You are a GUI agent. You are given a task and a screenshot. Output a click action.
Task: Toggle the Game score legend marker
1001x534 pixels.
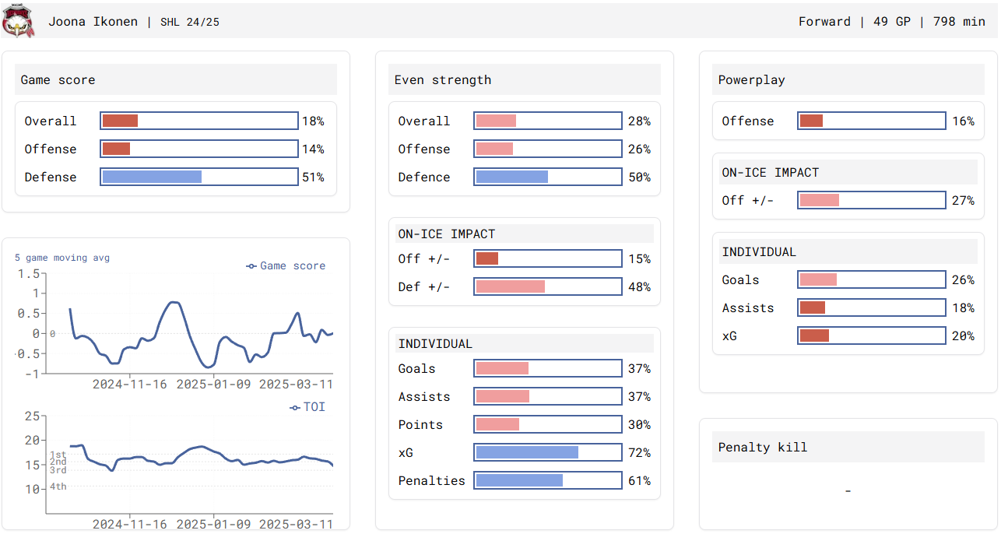click(251, 266)
